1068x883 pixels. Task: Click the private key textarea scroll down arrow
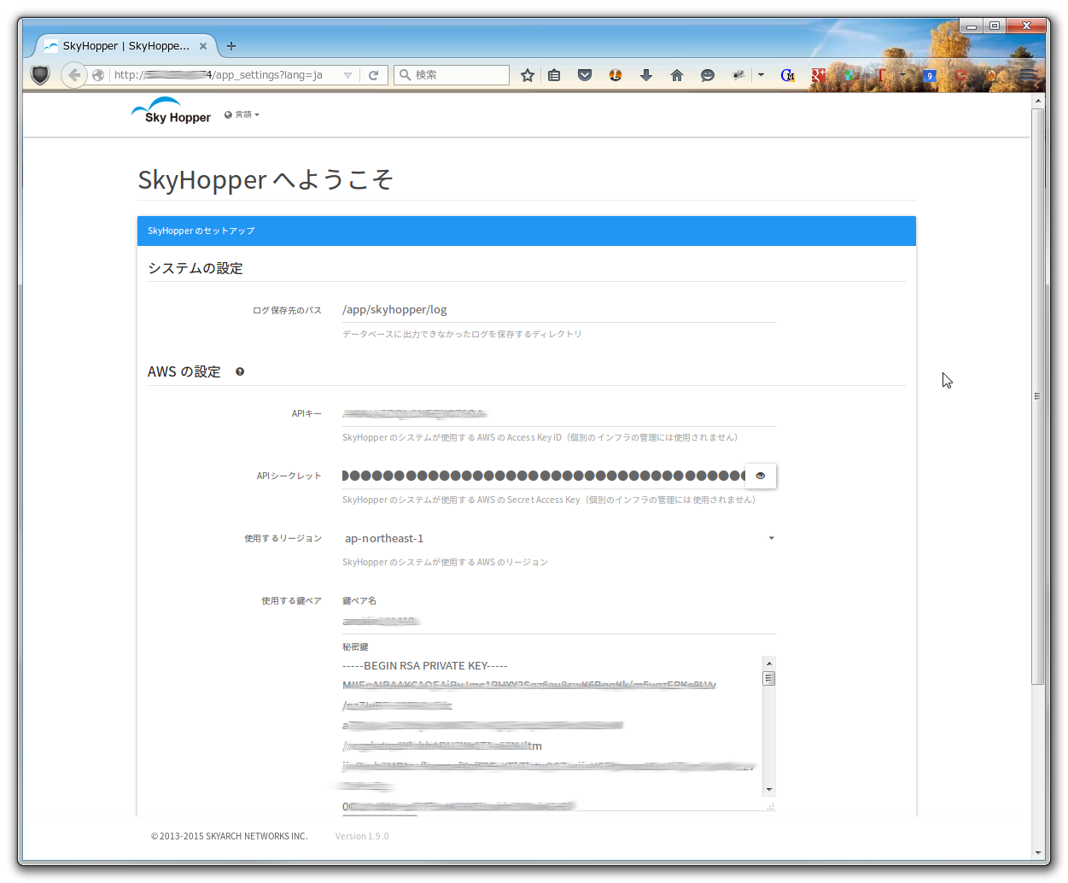(769, 790)
